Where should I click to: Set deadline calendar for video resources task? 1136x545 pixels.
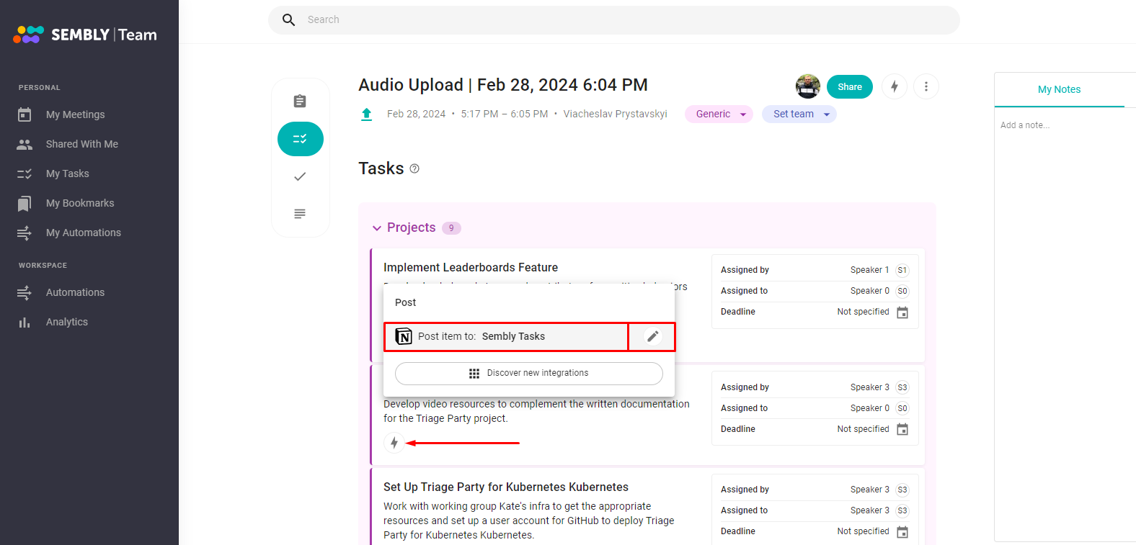902,429
